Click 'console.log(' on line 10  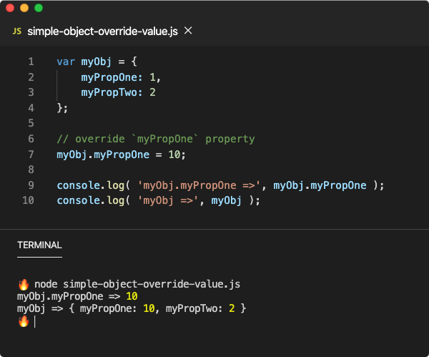[93, 201]
